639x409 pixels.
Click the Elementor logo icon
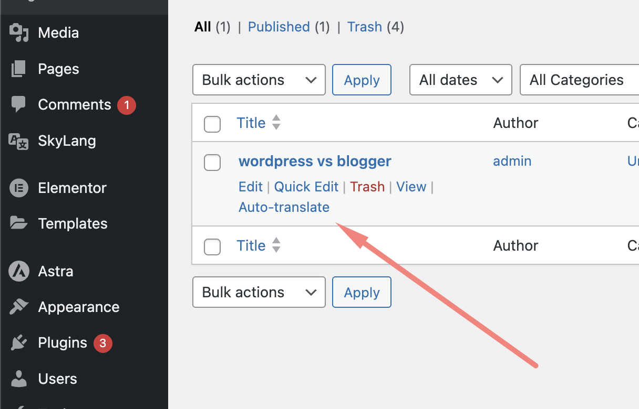[x=19, y=188]
